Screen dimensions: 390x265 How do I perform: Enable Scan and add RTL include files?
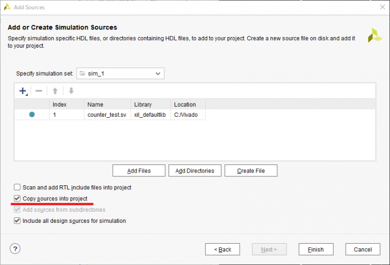(17, 187)
